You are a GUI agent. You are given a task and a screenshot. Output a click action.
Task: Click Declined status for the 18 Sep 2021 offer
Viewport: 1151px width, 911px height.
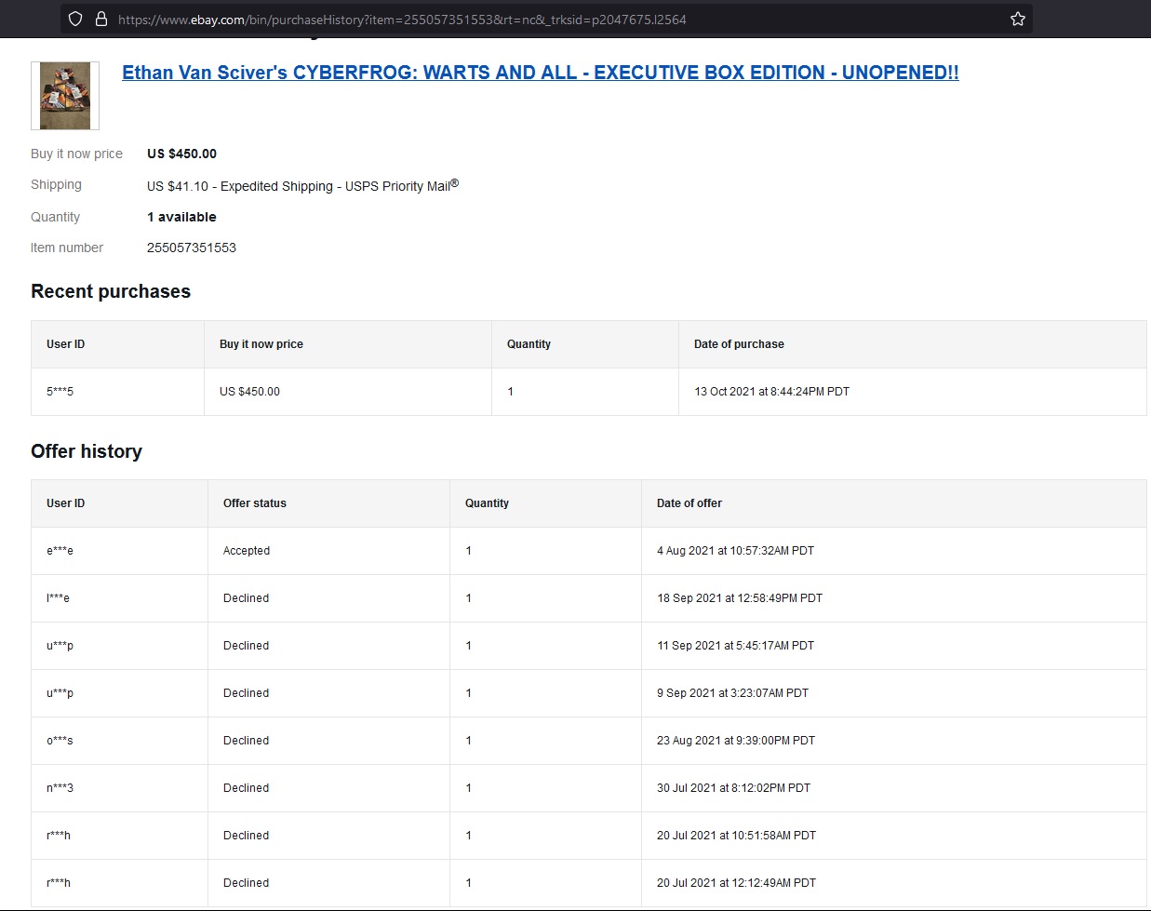coord(246,598)
